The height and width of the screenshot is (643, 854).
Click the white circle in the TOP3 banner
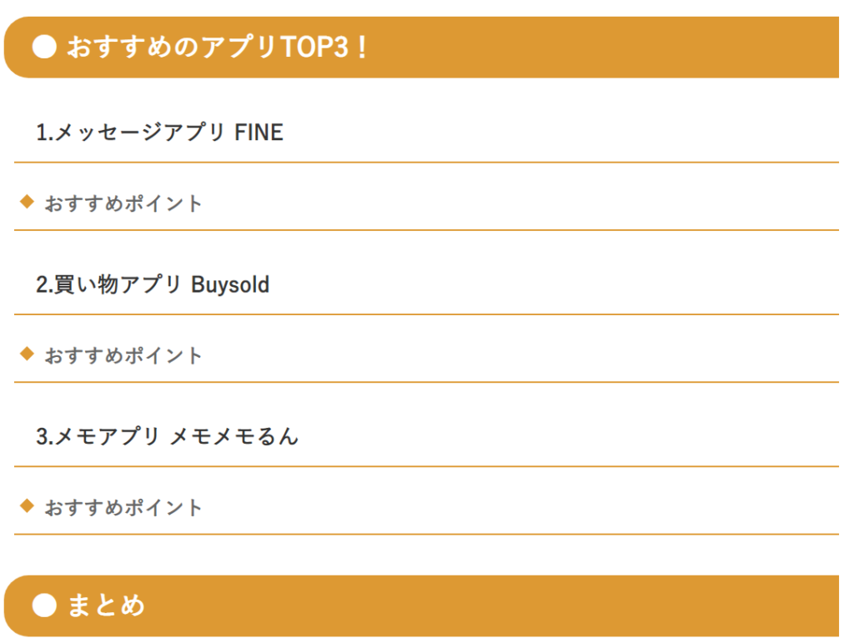coord(44,48)
